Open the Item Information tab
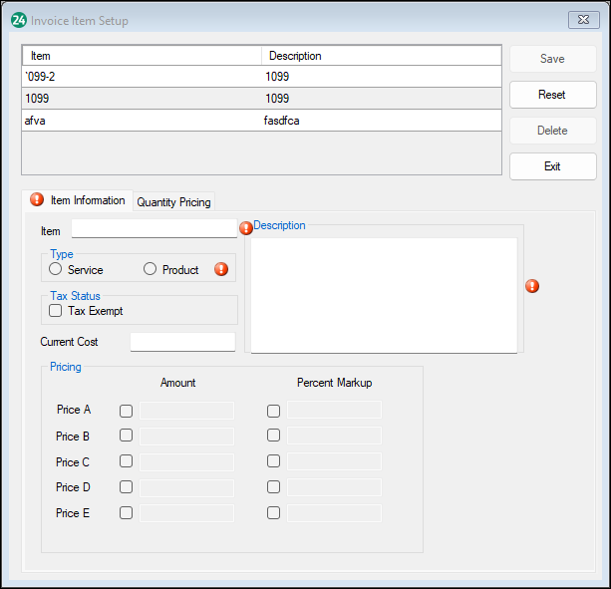Image resolution: width=611 pixels, height=589 pixels. click(87, 200)
